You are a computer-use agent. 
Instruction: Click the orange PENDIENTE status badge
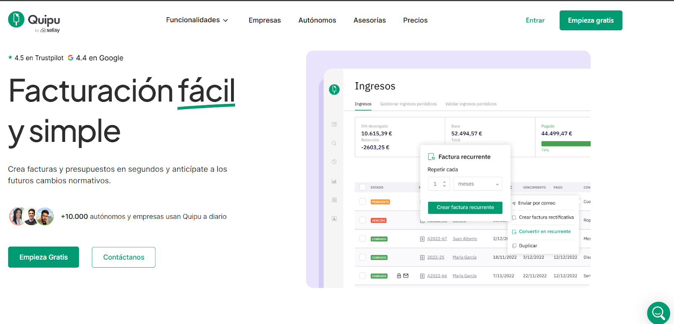click(380, 202)
